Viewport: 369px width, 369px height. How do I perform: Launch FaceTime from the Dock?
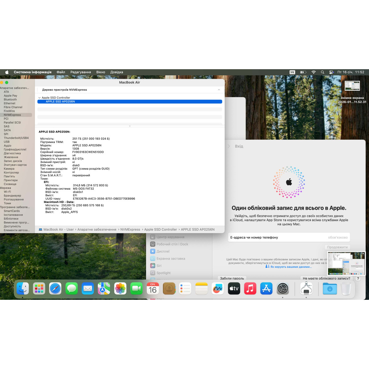pyautogui.click(x=137, y=288)
